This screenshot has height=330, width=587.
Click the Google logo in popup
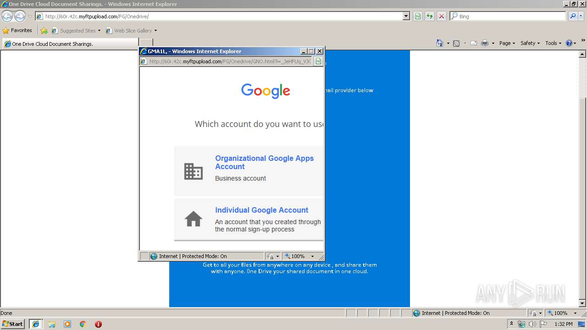pyautogui.click(x=266, y=91)
